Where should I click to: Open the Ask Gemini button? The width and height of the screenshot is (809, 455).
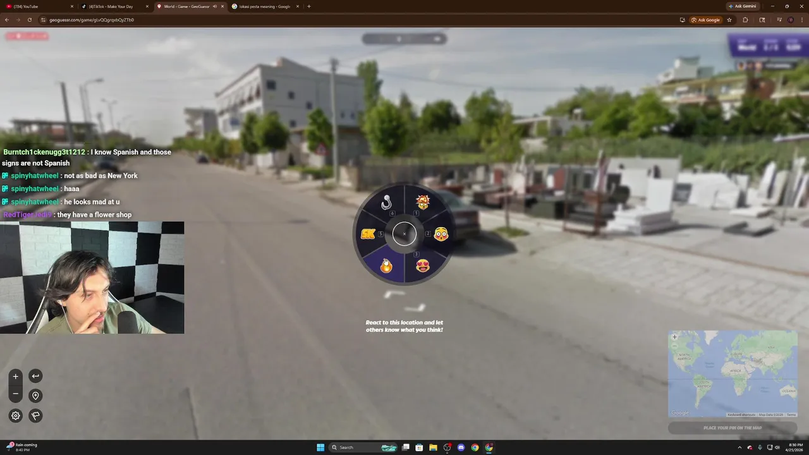(743, 6)
